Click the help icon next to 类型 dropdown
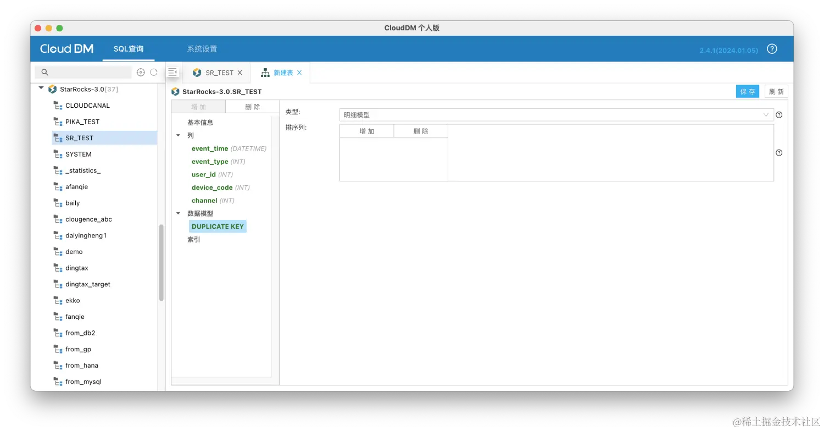The image size is (824, 431). [779, 115]
